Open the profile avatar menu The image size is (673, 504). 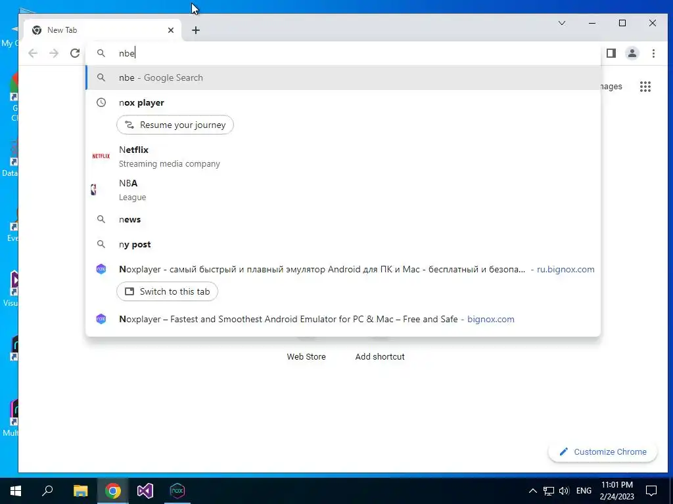[632, 53]
